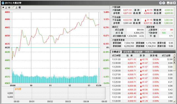177x104 pixels.
Task: Open the 期貨指數 tab
Action: 138,52
